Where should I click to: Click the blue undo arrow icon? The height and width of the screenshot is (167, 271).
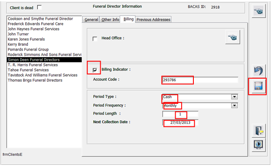click(x=258, y=71)
